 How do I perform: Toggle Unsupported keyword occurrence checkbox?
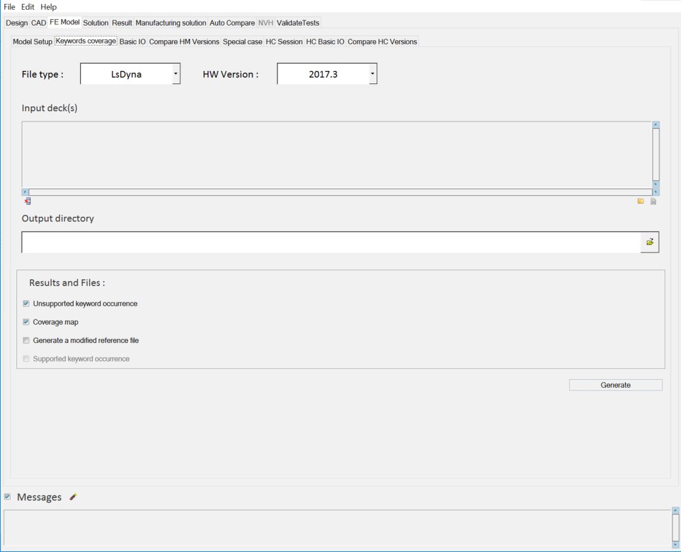pyautogui.click(x=26, y=304)
